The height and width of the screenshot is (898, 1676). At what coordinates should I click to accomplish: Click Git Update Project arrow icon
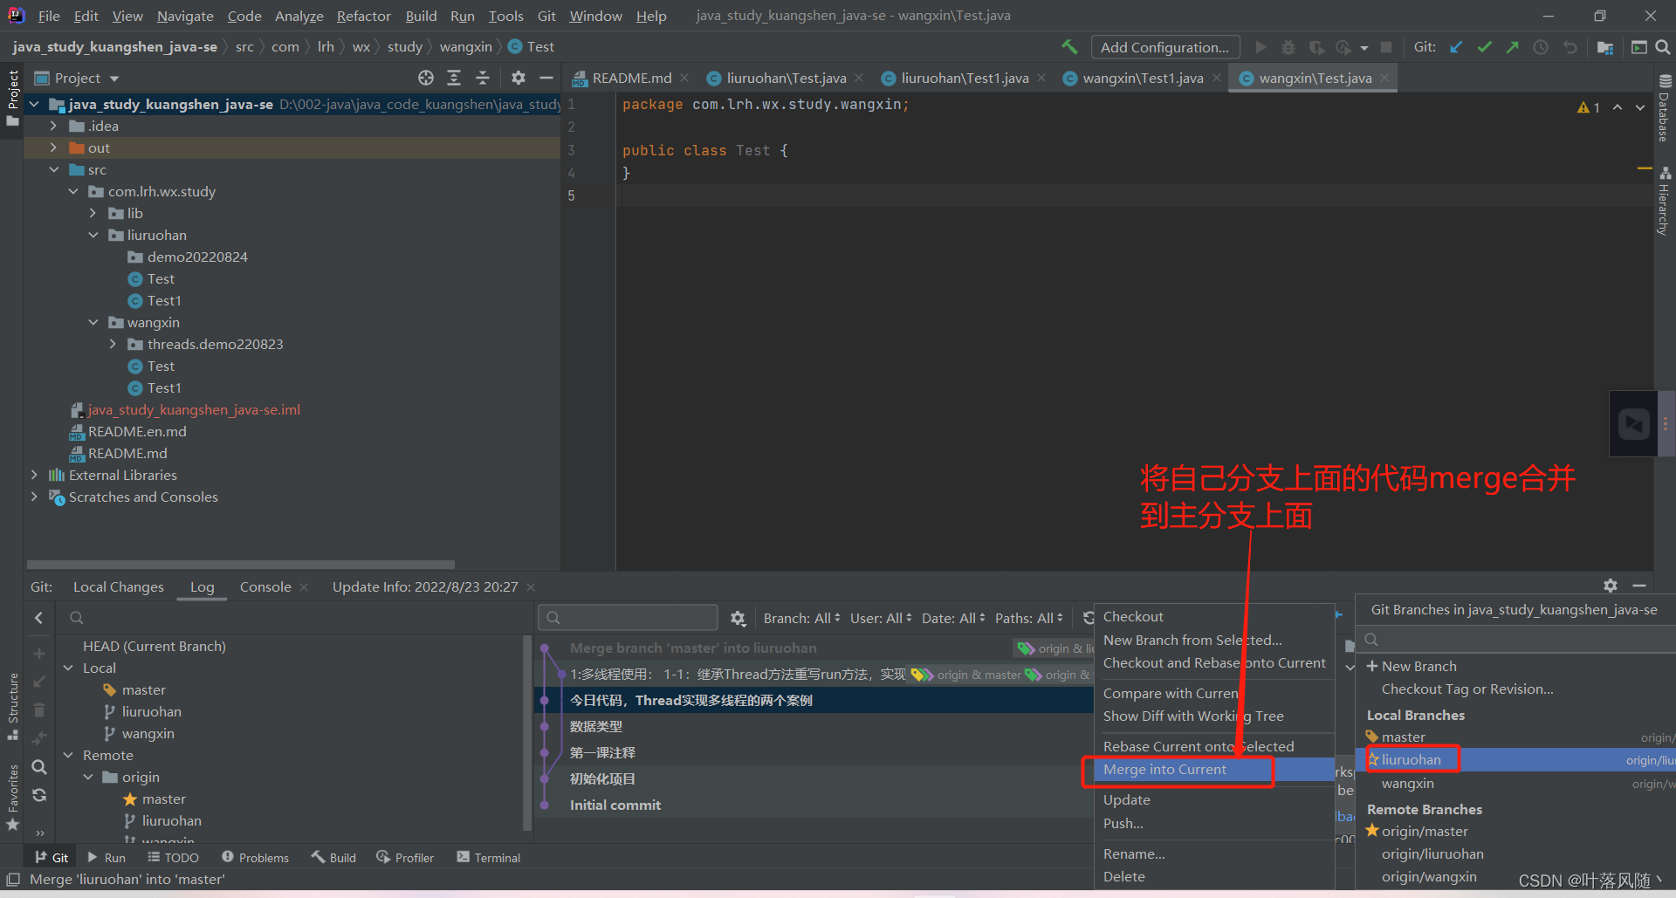pyautogui.click(x=1456, y=47)
